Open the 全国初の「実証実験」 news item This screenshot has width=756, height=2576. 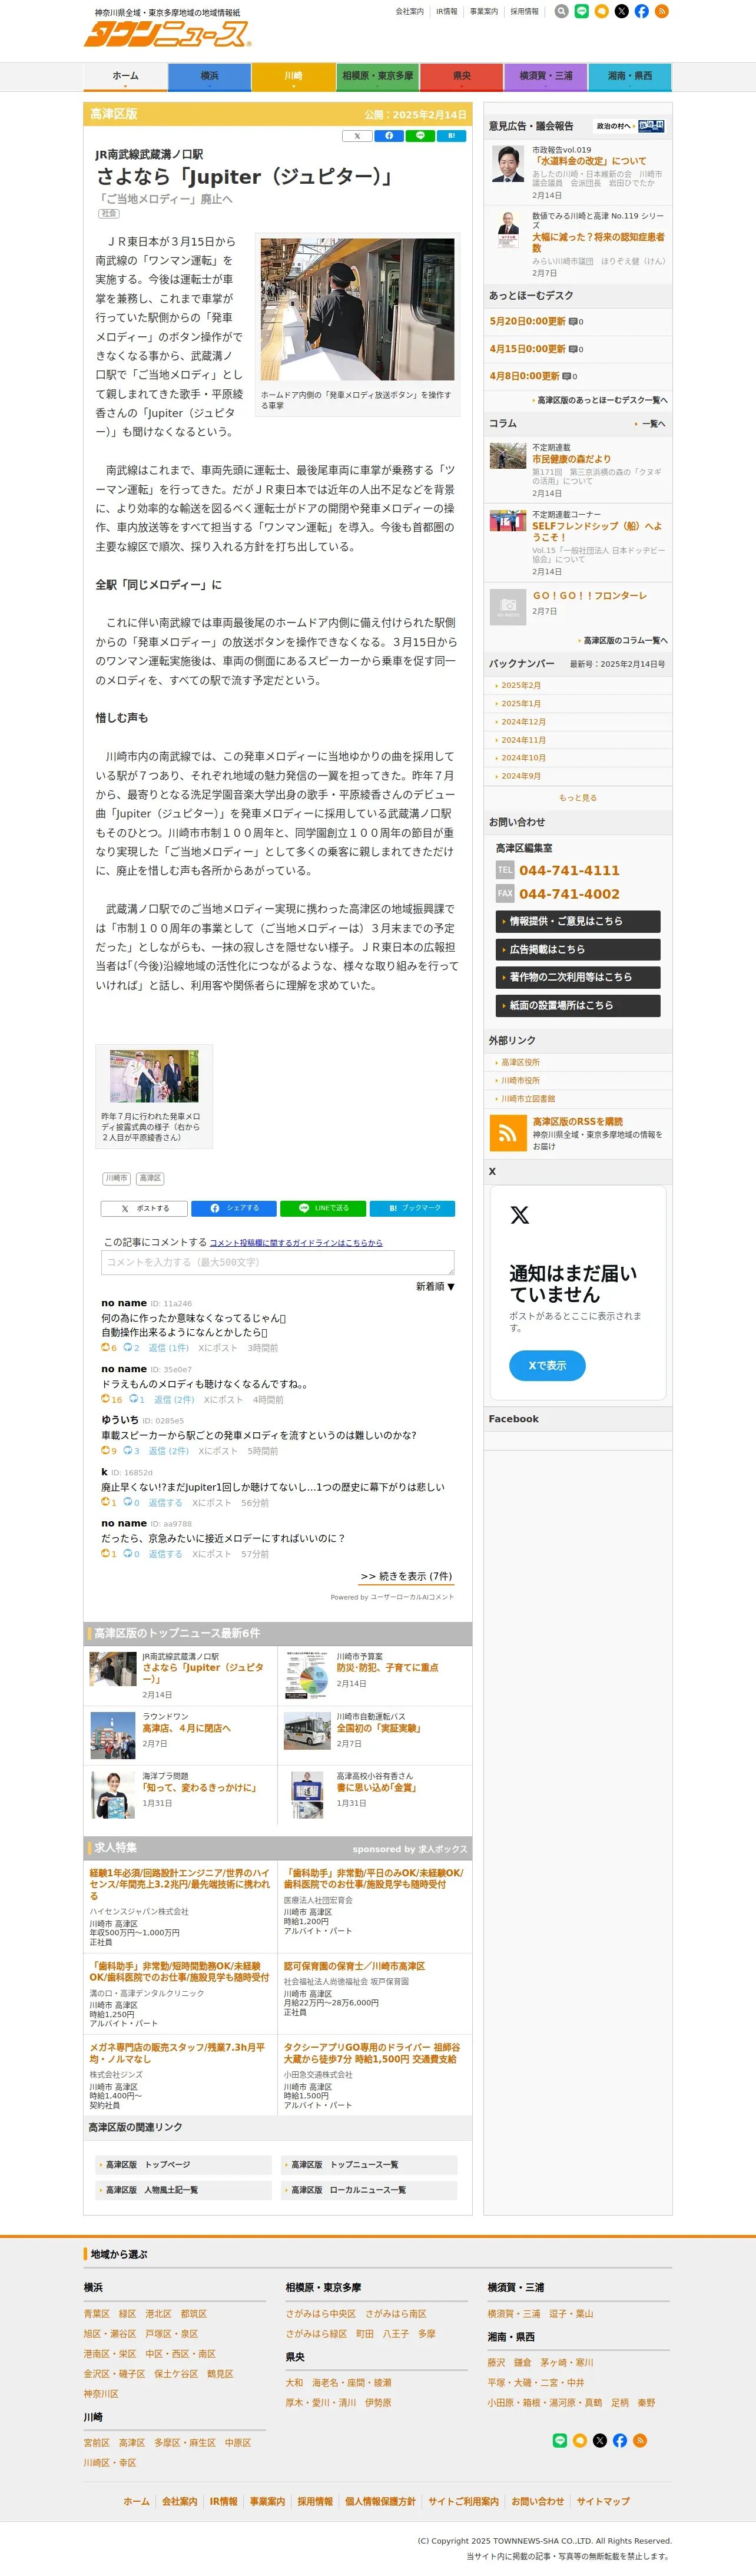[378, 1729]
